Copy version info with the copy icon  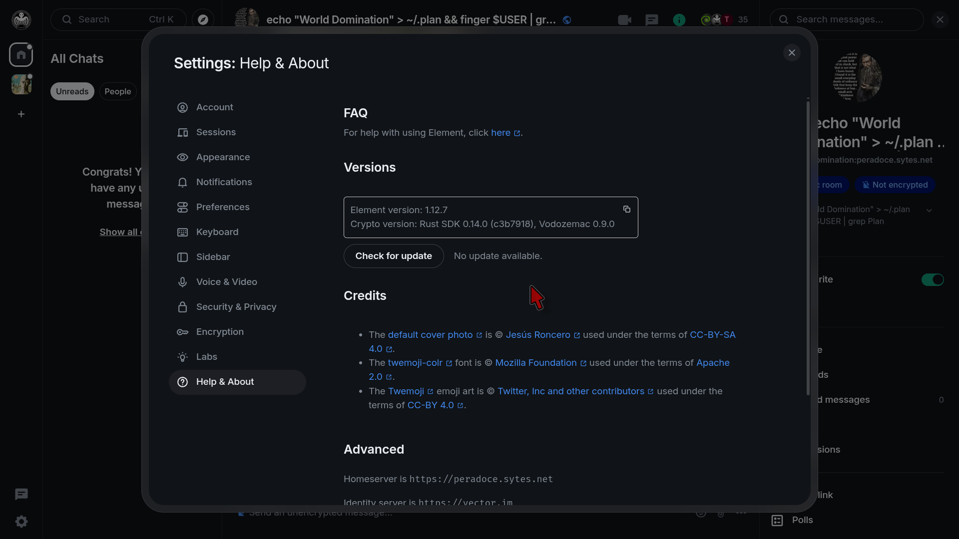pos(626,209)
